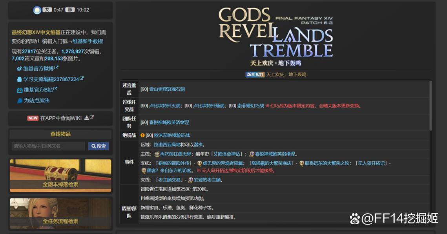Open 喜悦神域欧芙洛绪涅 in the 团队任务 row
The height and width of the screenshot is (234, 447).
point(169,122)
